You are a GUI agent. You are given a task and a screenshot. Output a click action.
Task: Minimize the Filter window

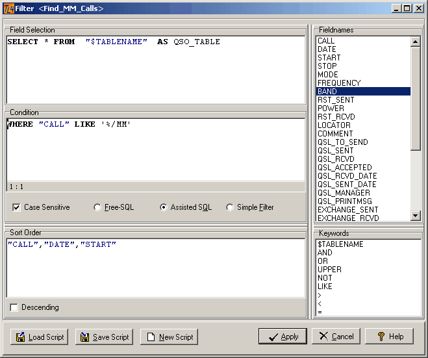(397, 8)
